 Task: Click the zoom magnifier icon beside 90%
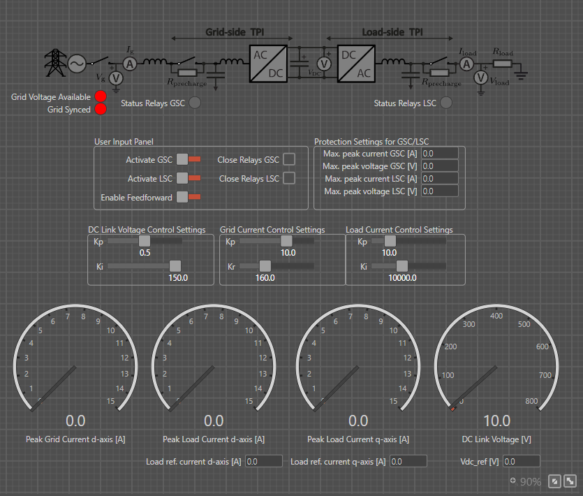click(513, 481)
